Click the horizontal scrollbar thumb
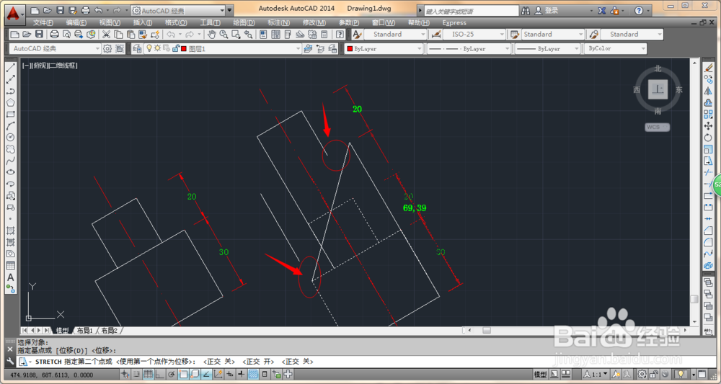This screenshot has height=384, width=721. 487,330
